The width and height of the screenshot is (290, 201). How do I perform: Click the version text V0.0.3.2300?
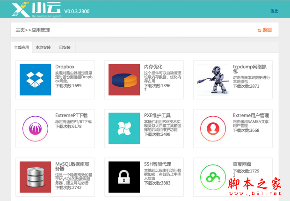(77, 12)
